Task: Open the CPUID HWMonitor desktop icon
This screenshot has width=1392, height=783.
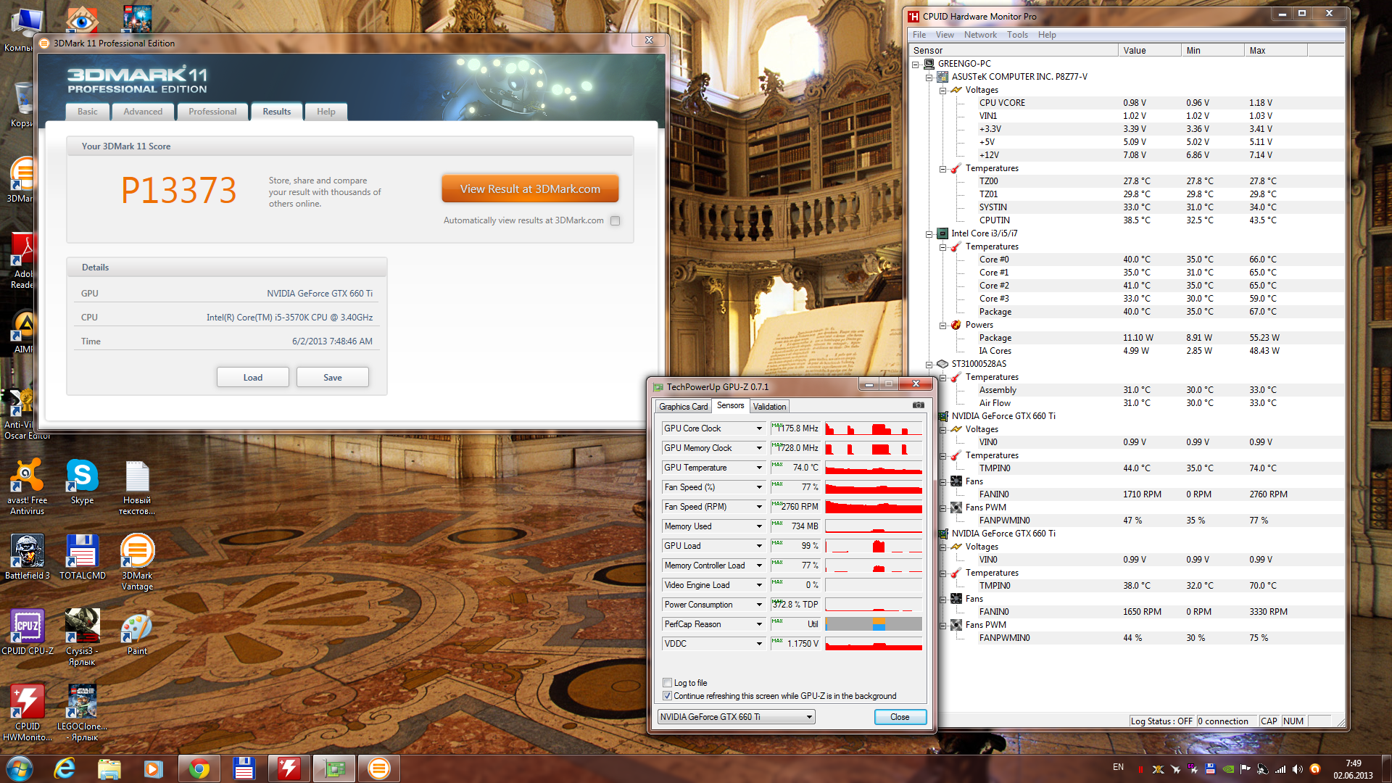Action: pyautogui.click(x=27, y=713)
